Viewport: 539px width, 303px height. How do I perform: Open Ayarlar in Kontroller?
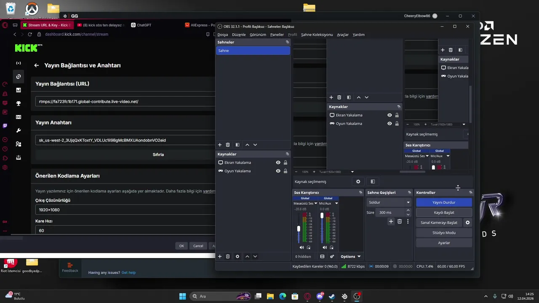point(444,243)
